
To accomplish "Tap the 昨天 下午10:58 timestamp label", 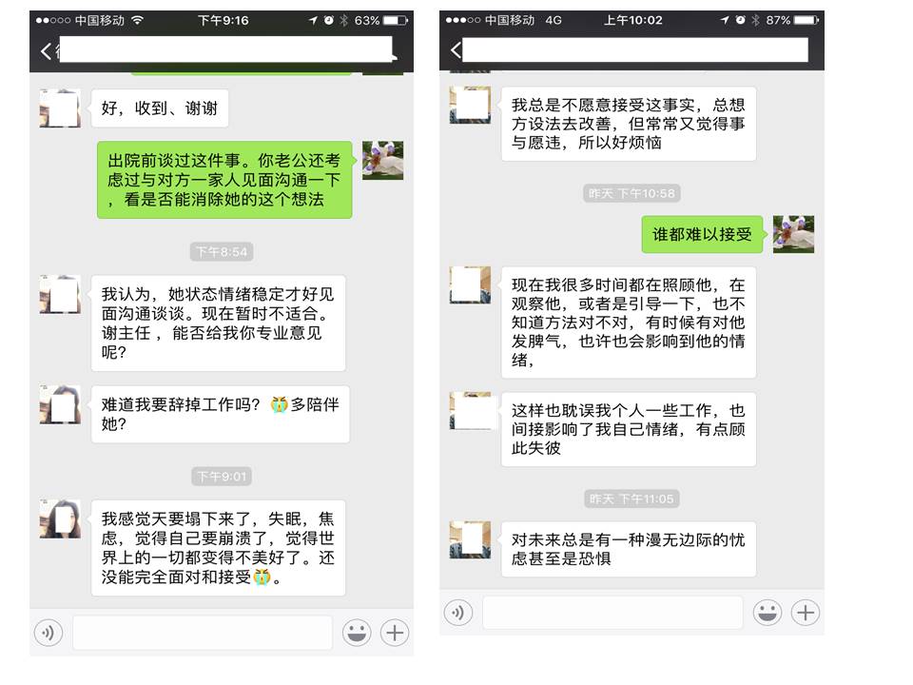I will [x=631, y=193].
